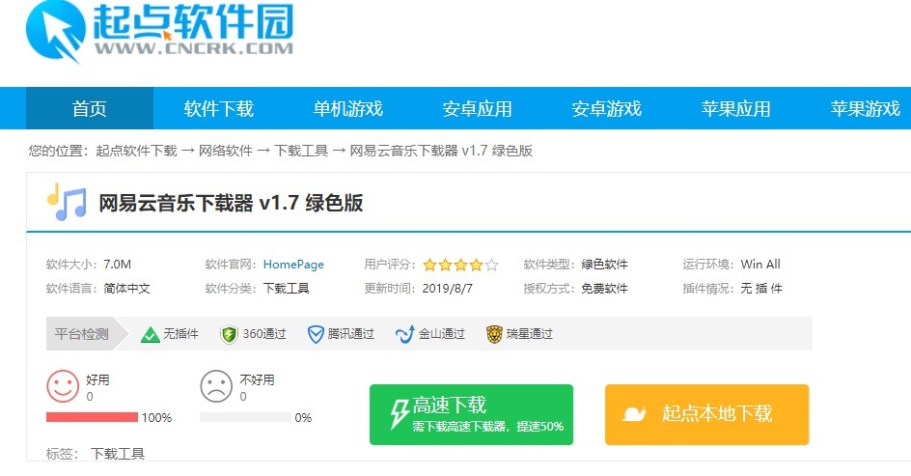This screenshot has width=911, height=476.
Task: Click the music note app icon
Action: click(x=67, y=202)
